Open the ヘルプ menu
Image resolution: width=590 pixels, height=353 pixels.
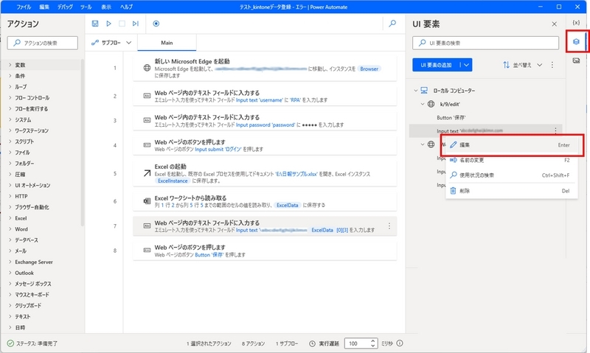(x=126, y=7)
